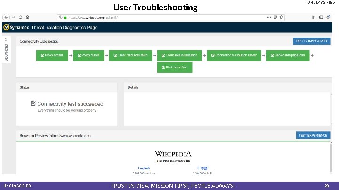Image resolution: width=339 pixels, height=190 pixels.
Task: Open the browser Library icon
Action: [314, 17]
